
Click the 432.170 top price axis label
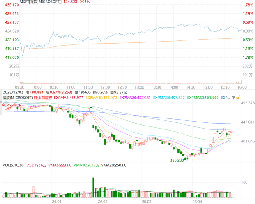point(12,5)
